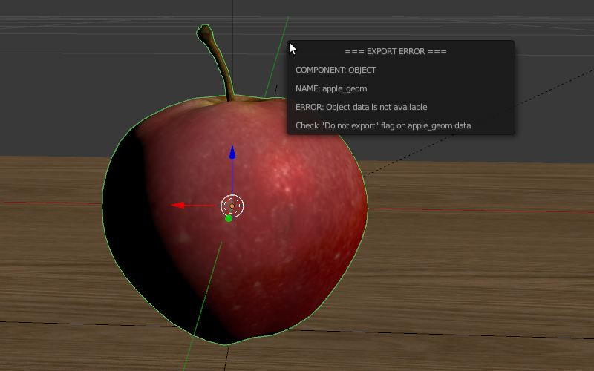Image resolution: width=594 pixels, height=371 pixels.
Task: Click the "NAME: apple_geom" line
Action: click(x=331, y=88)
